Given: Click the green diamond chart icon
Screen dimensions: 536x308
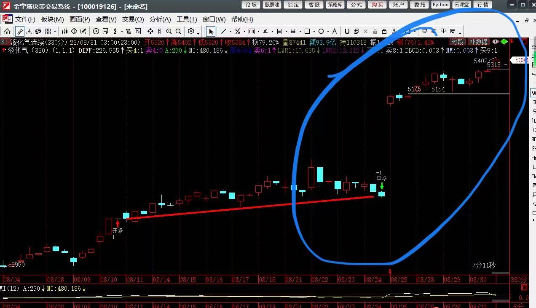Looking at the screenshot, I should pyautogui.click(x=504, y=42).
